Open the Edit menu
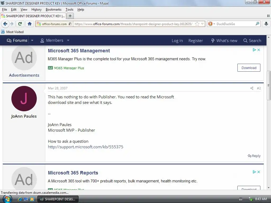Screen dimensions: 271x203 (x=14, y=10)
